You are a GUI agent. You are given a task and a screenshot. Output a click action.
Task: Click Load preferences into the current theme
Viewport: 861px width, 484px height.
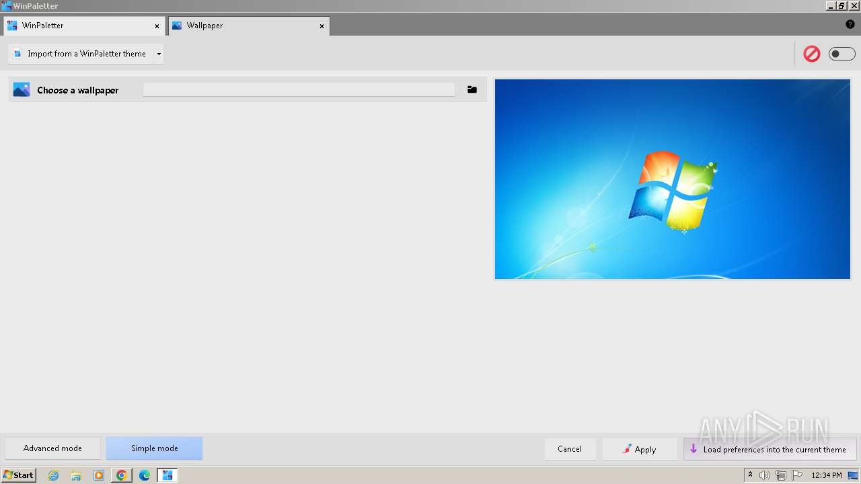(770, 449)
